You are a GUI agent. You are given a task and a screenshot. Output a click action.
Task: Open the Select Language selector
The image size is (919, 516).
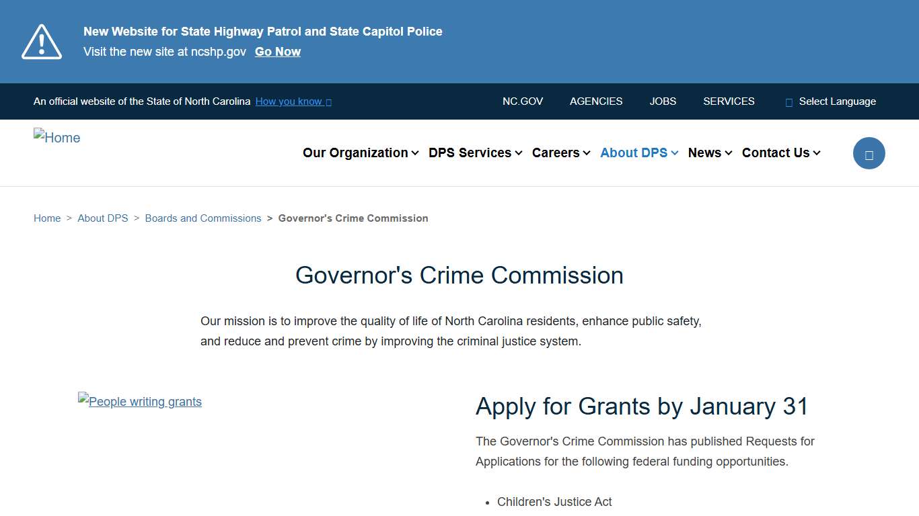click(838, 101)
